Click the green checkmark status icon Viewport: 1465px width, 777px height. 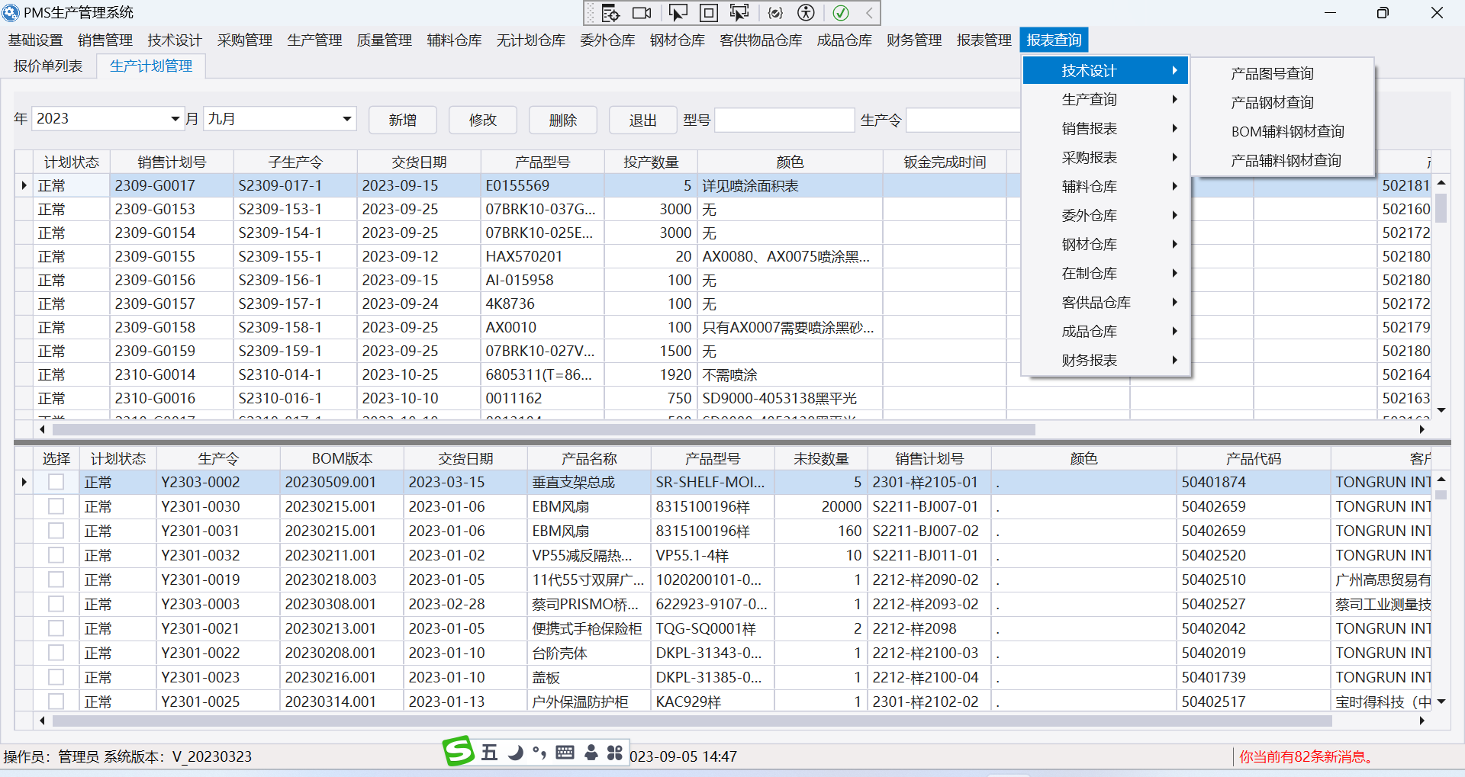[x=841, y=13]
